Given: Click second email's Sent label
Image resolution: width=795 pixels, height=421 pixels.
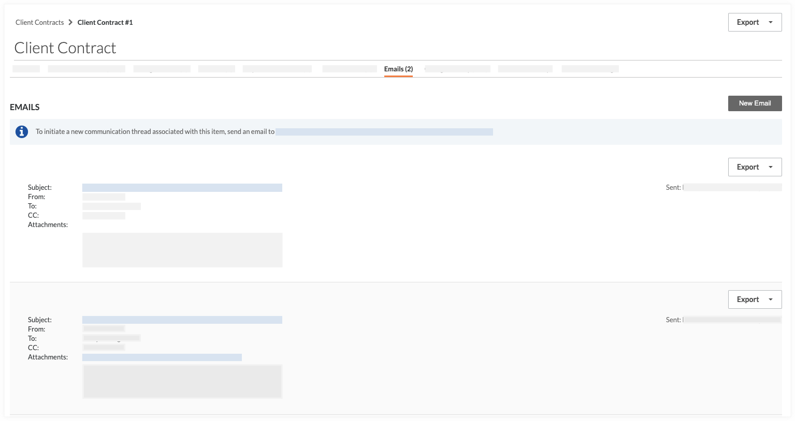Looking at the screenshot, I should [x=673, y=320].
